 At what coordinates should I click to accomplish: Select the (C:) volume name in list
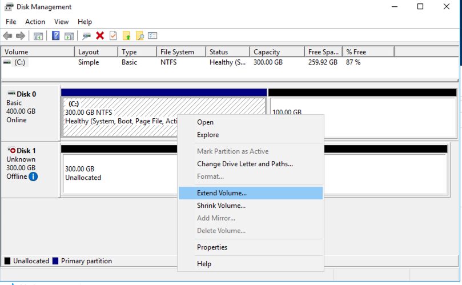(20, 62)
